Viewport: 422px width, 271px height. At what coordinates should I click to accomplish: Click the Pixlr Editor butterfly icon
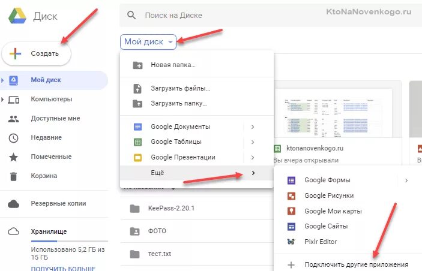coord(291,242)
